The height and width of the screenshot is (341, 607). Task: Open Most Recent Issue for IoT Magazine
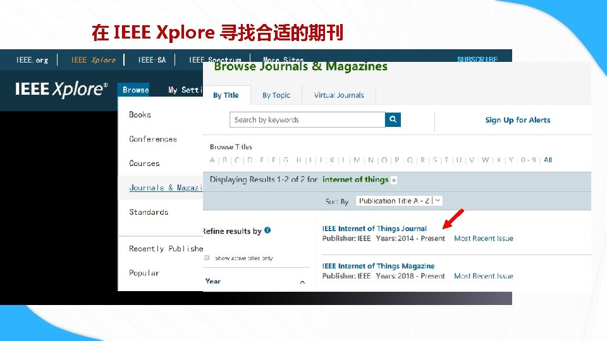click(x=484, y=276)
